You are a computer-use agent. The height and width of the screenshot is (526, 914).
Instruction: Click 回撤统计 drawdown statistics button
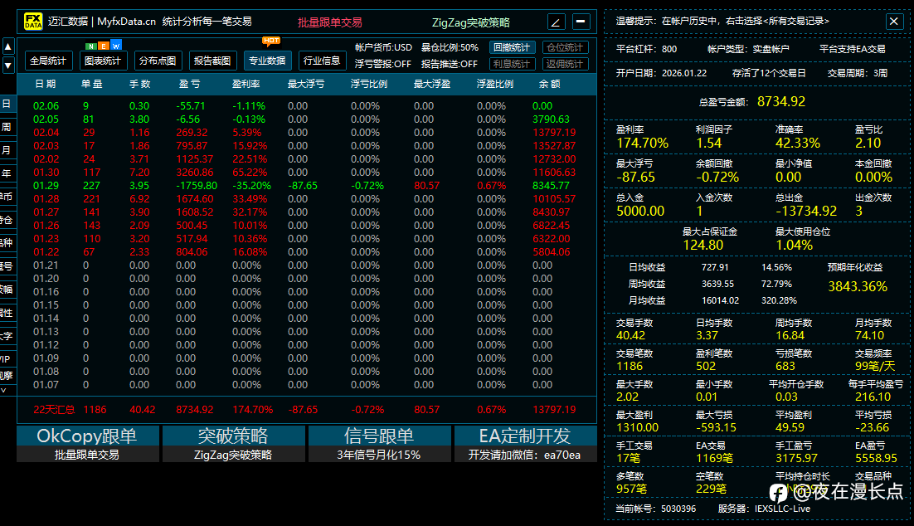click(x=512, y=47)
